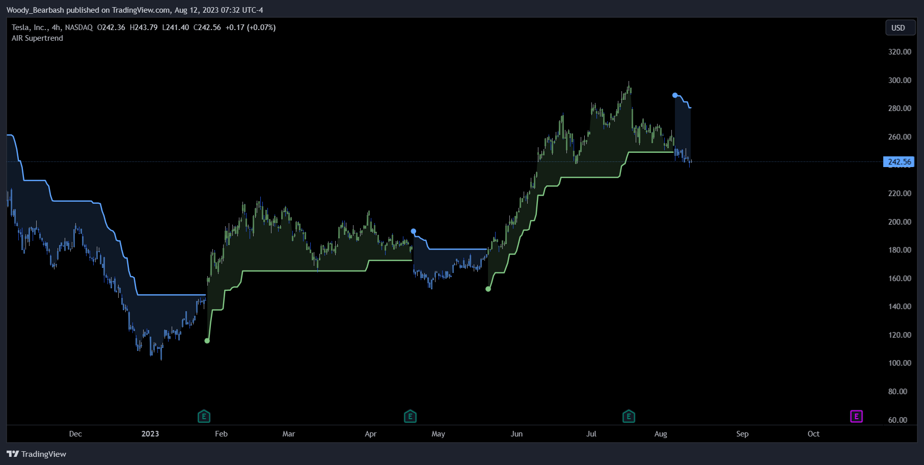Click the O242.36 open value in header
The height and width of the screenshot is (465, 924).
(x=111, y=28)
